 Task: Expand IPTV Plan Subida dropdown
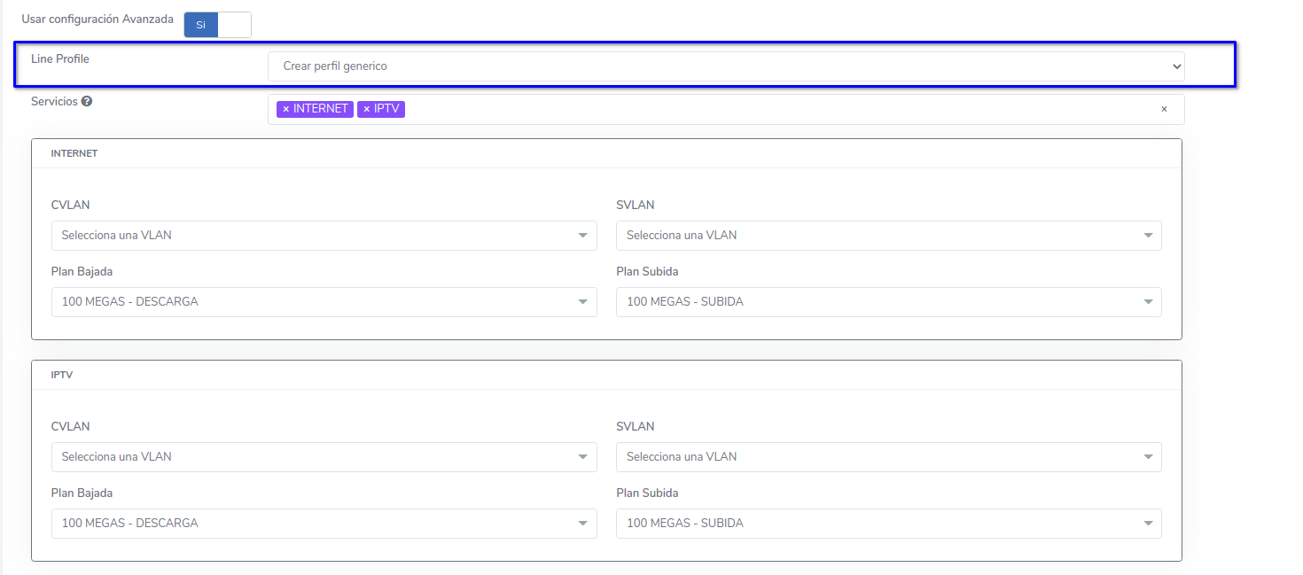[x=887, y=524]
